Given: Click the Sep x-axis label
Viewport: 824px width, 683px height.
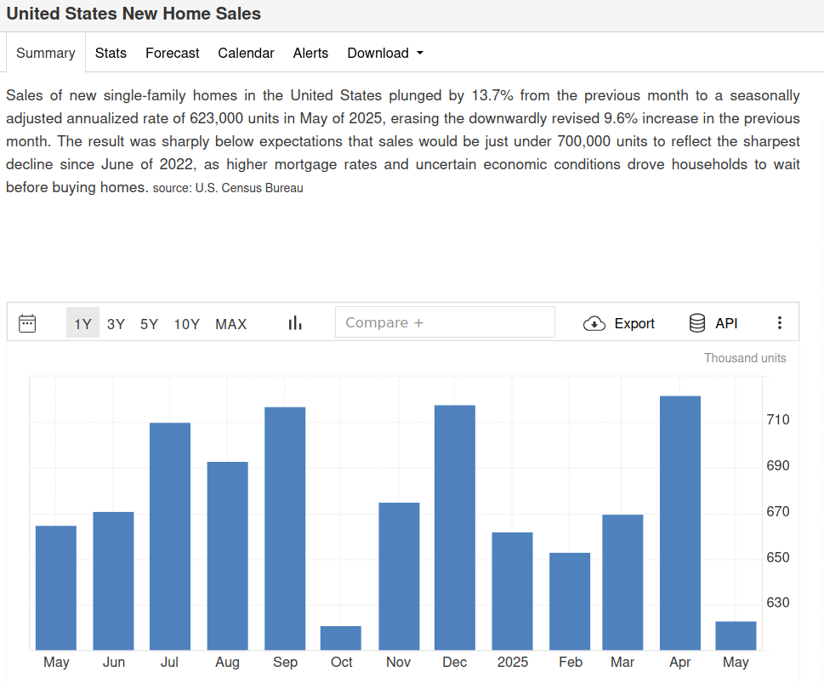Looking at the screenshot, I should coord(286,662).
